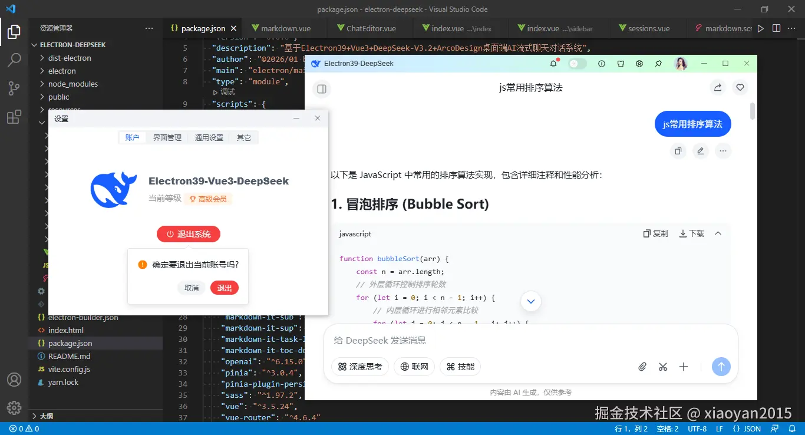Image resolution: width=805 pixels, height=435 pixels.
Task: Switch to the 界面管理 tab in settings
Action: click(x=167, y=137)
